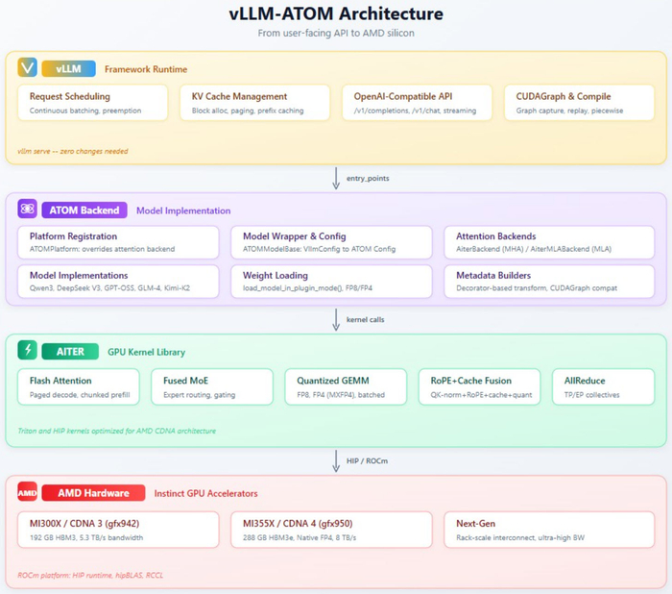672x594 pixels.
Task: Click the AMD logo icon
Action: (x=28, y=492)
